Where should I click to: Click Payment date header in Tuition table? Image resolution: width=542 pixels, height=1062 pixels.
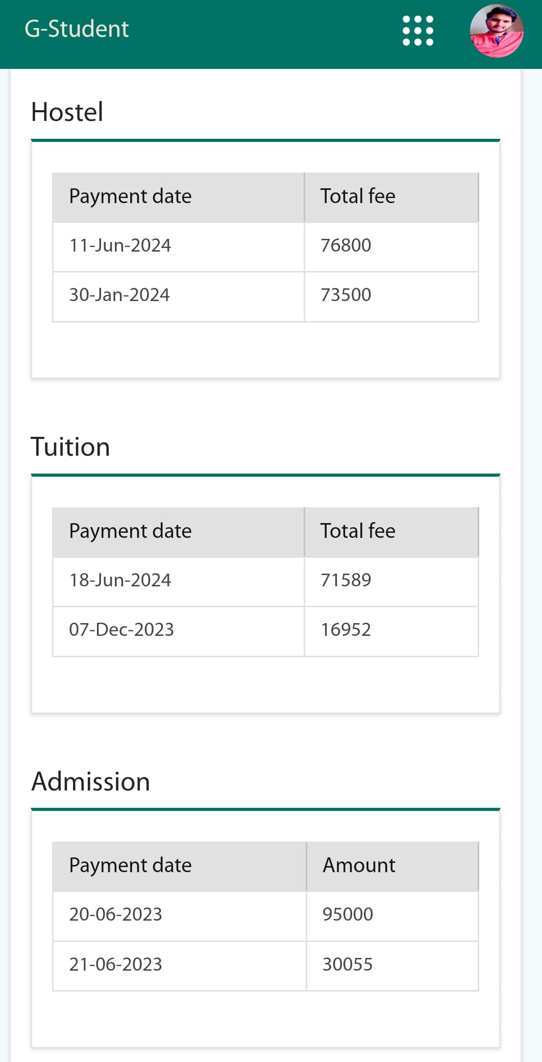(x=130, y=531)
